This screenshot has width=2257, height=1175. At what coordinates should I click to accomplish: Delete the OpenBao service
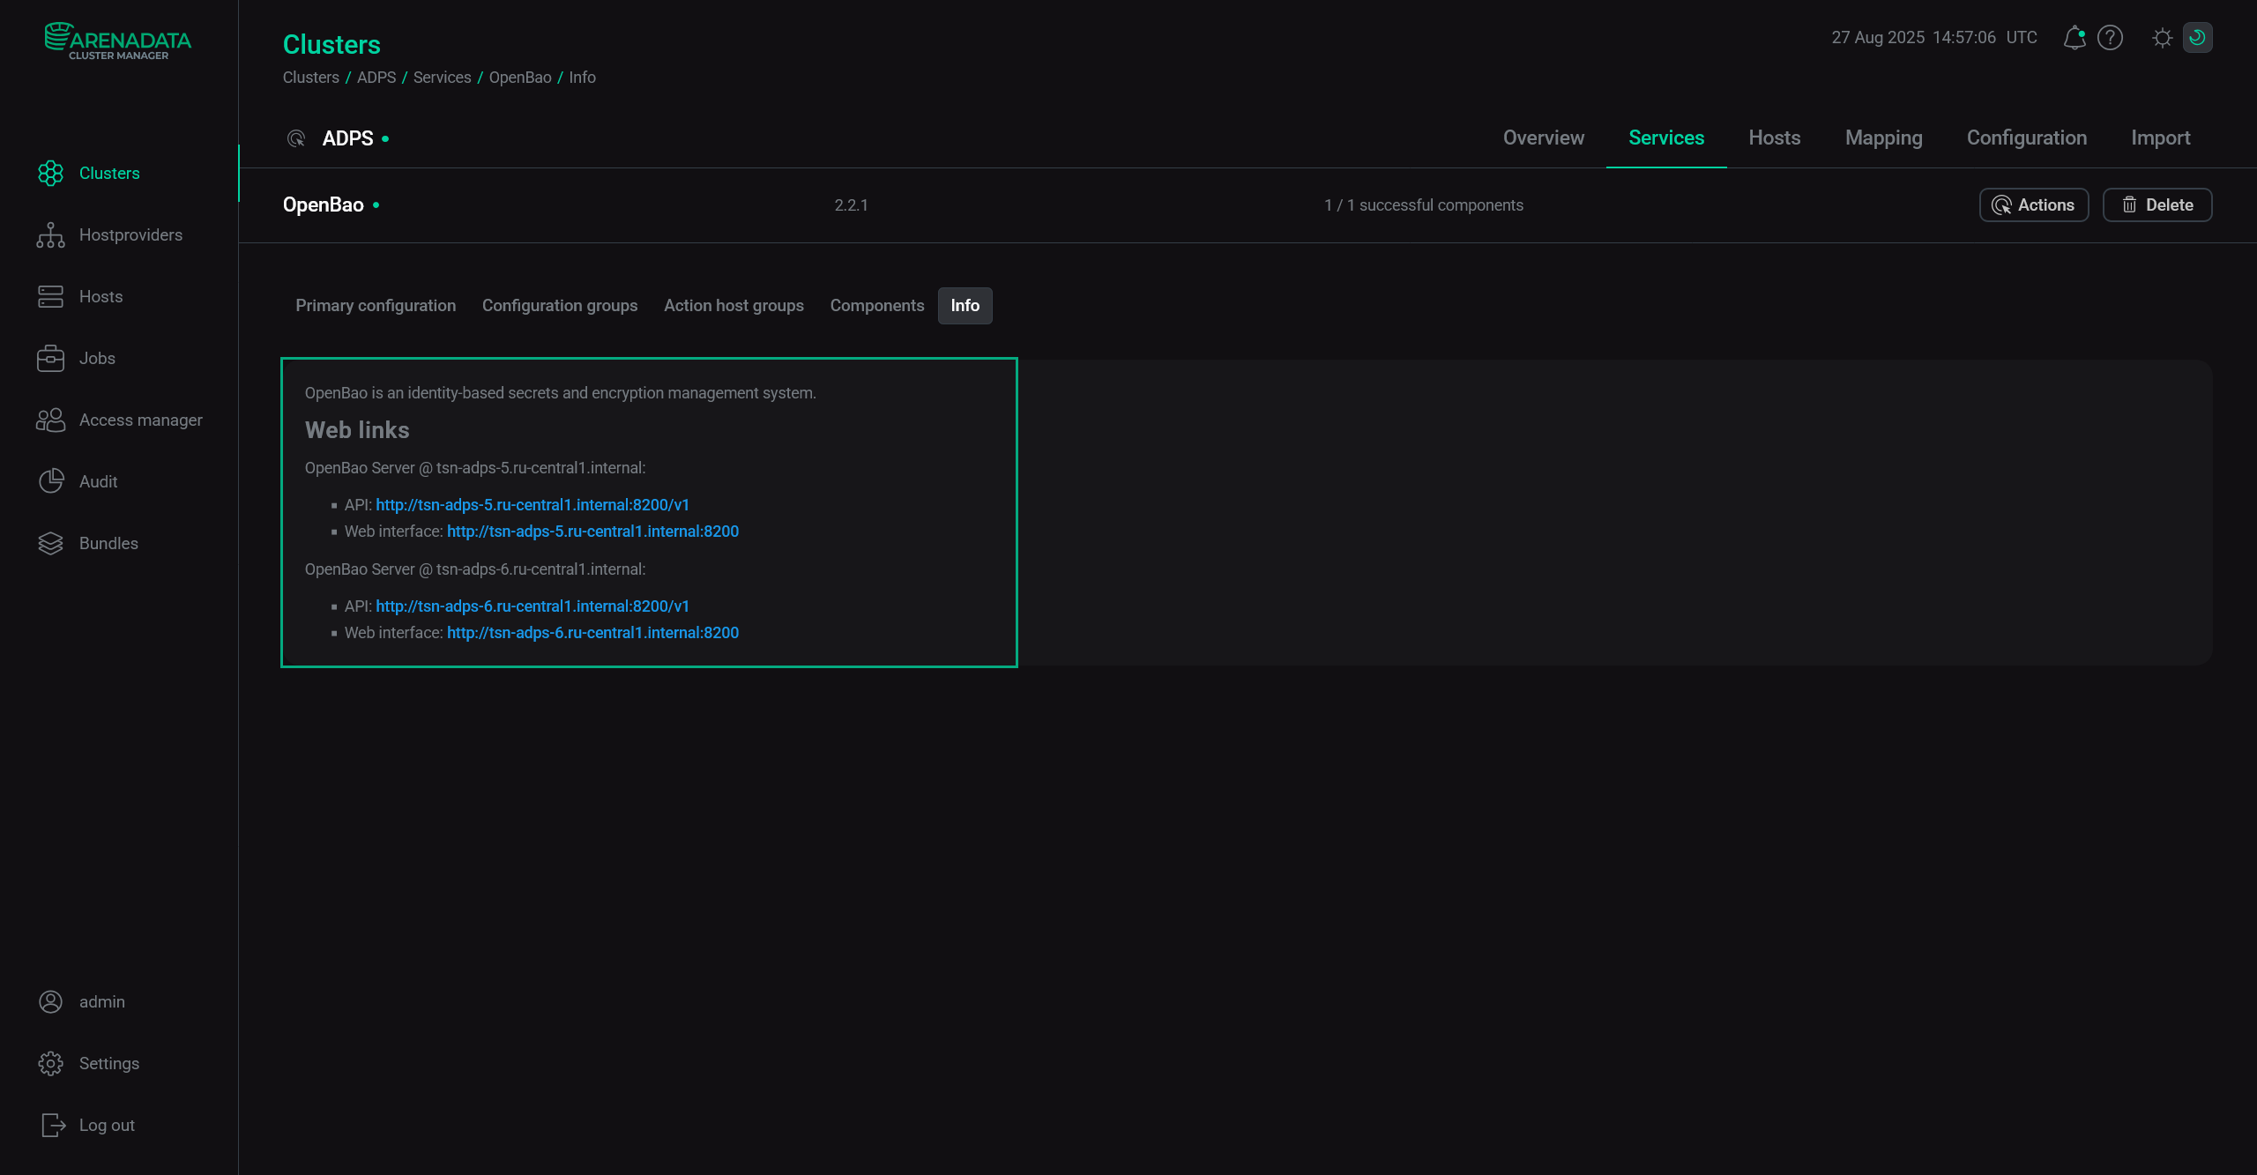point(2156,205)
